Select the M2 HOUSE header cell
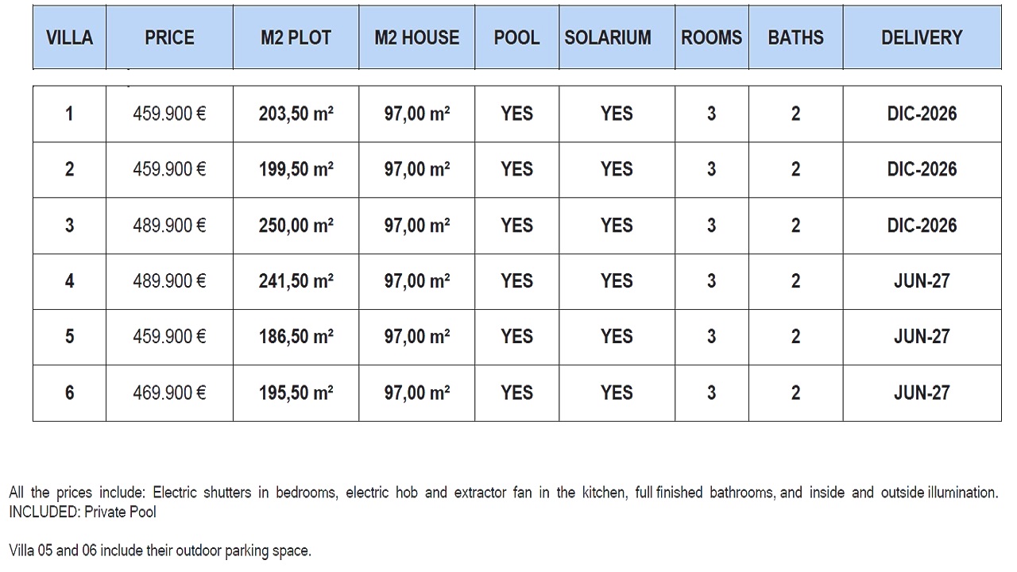 pyautogui.click(x=416, y=37)
